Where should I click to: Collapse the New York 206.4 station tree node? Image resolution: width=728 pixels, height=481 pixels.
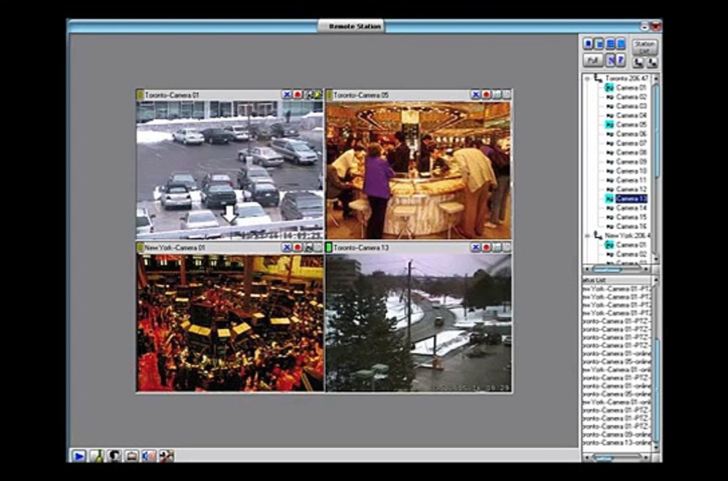pyautogui.click(x=587, y=236)
